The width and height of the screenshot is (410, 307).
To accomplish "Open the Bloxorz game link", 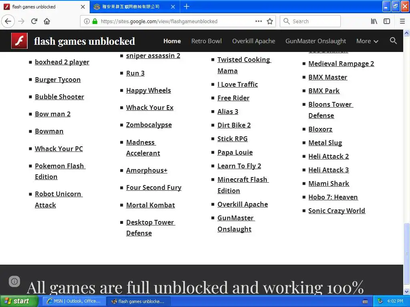I will pyautogui.click(x=320, y=129).
